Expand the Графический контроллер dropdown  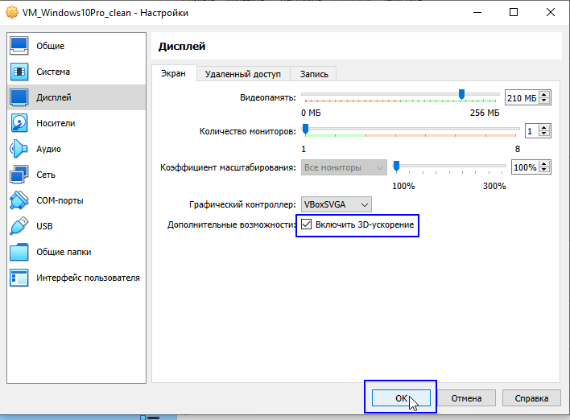point(336,205)
